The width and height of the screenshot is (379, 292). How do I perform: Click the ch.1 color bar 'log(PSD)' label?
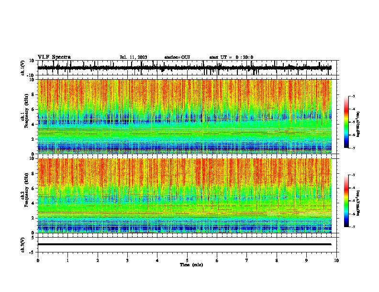tap(358, 124)
